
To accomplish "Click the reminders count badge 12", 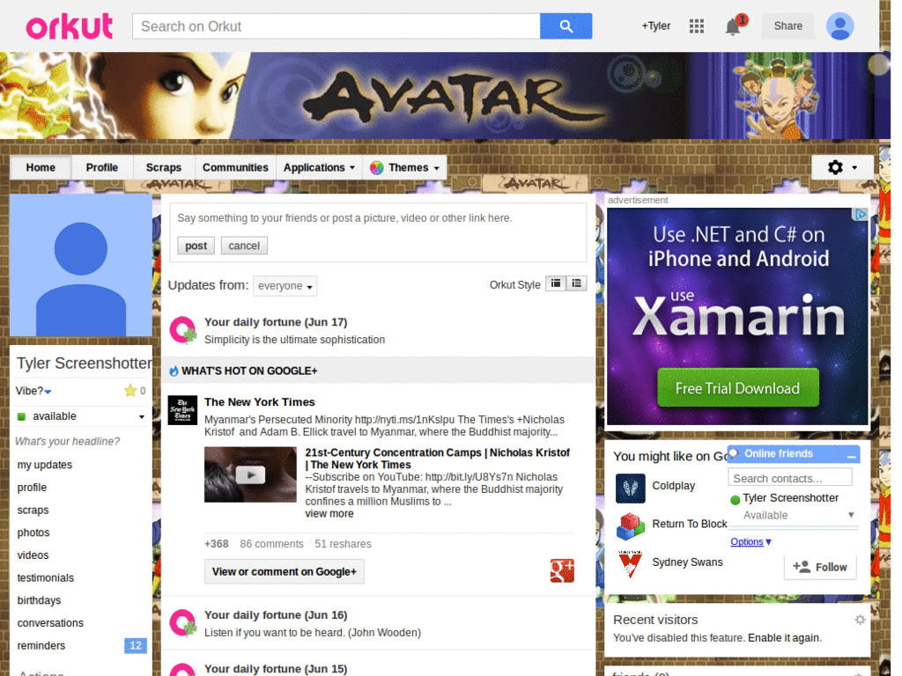I will (135, 645).
